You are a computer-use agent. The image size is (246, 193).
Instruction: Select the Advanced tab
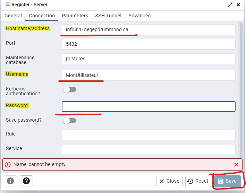coord(139,16)
